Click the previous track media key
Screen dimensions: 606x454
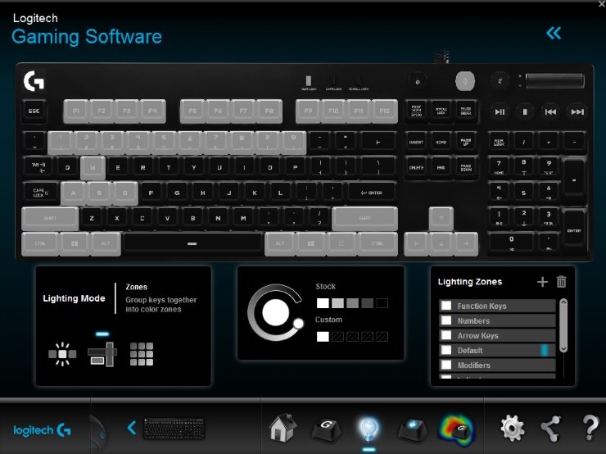[550, 112]
